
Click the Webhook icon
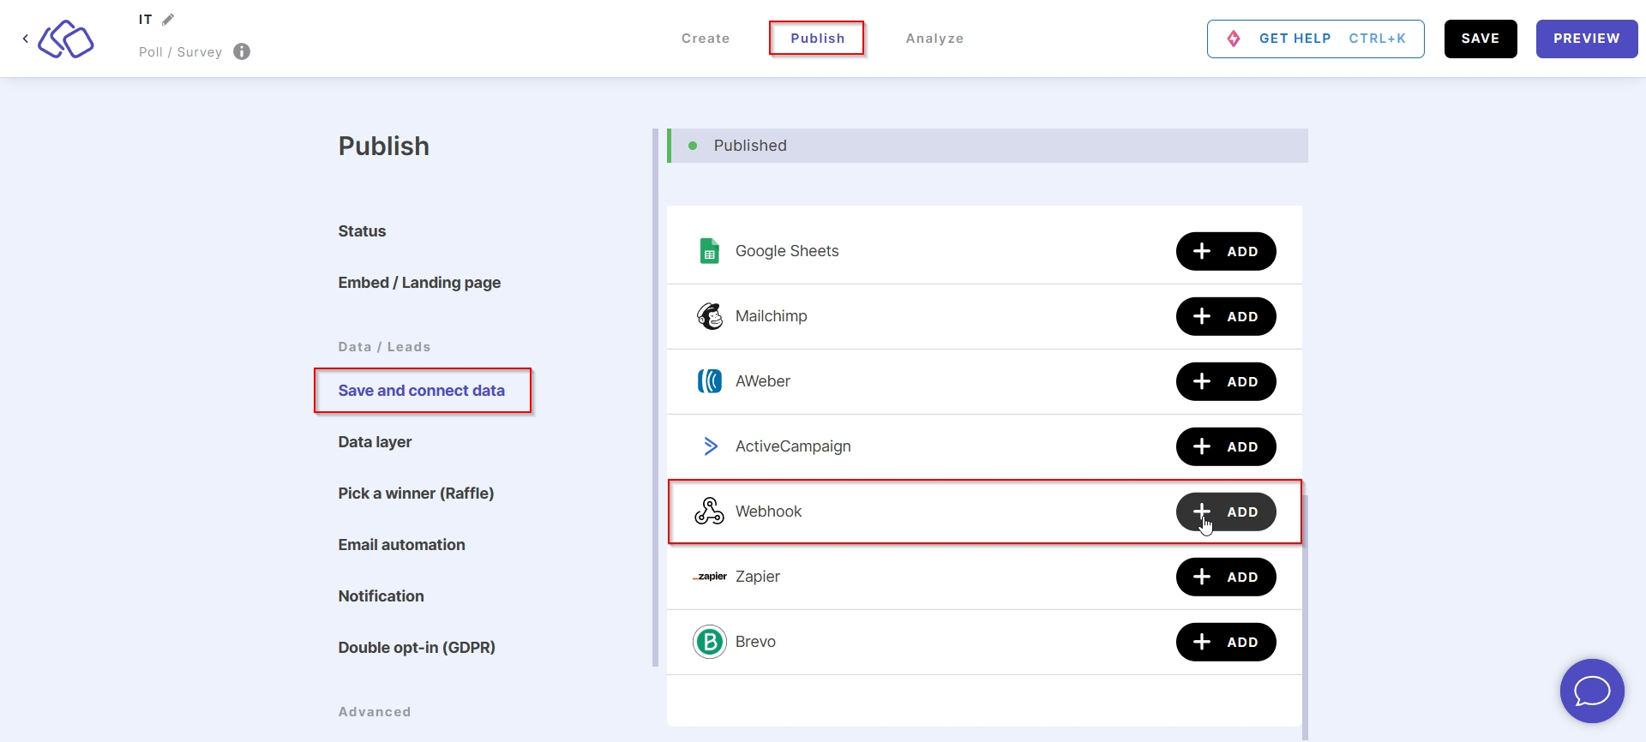point(710,512)
